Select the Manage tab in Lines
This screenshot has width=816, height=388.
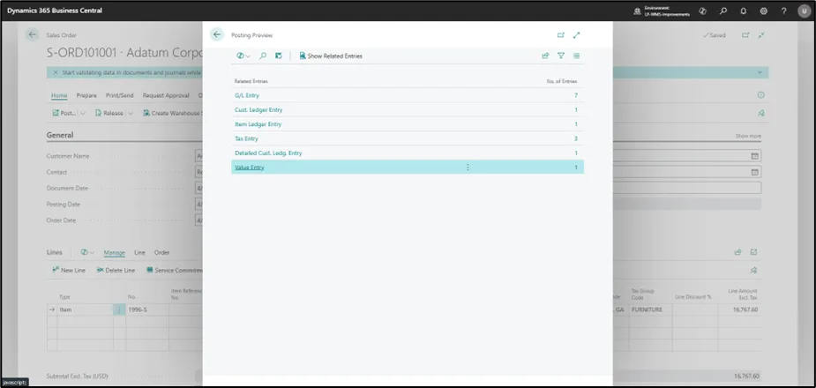point(114,253)
